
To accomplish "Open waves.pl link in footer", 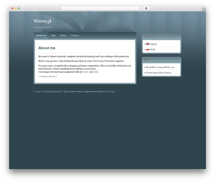I will pyautogui.click(x=111, y=92).
